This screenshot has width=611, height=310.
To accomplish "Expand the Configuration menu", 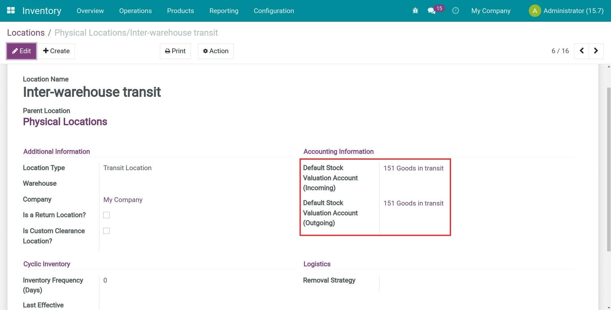I will coord(273,11).
